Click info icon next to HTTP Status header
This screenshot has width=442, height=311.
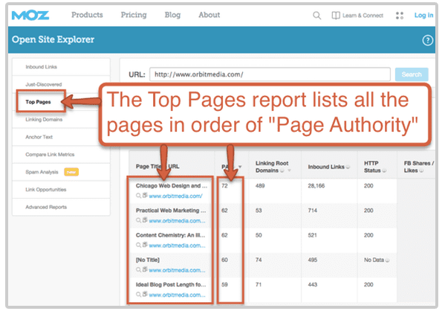[384, 170]
